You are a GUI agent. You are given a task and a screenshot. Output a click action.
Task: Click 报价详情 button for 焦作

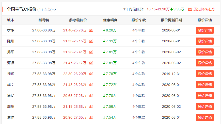click(205, 117)
